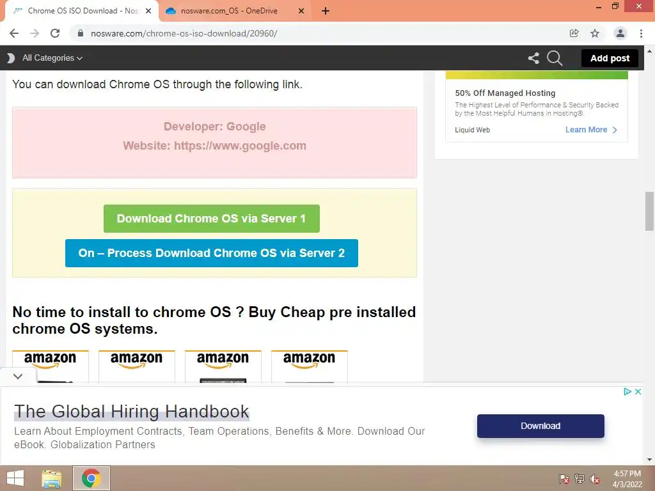Click the Website: https://www.google.com text
Image resolution: width=655 pixels, height=491 pixels.
click(214, 146)
